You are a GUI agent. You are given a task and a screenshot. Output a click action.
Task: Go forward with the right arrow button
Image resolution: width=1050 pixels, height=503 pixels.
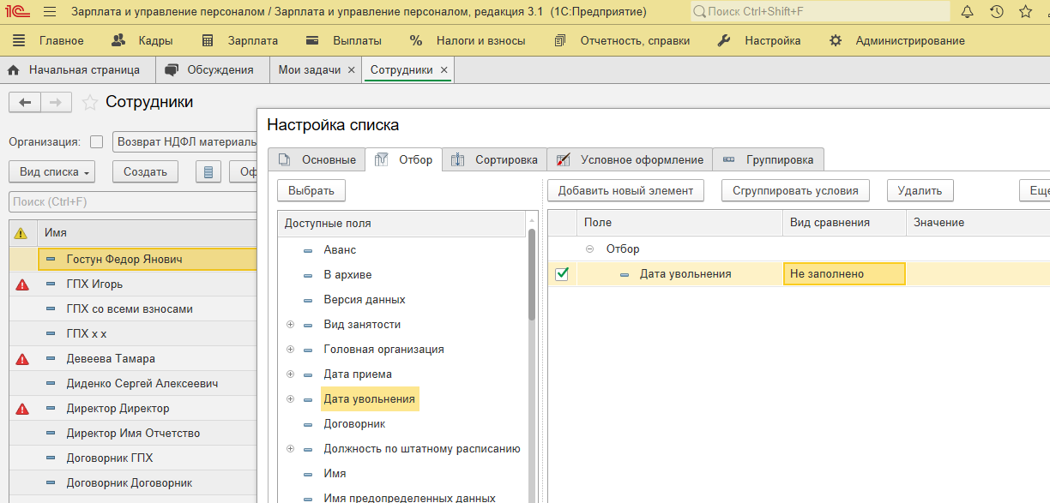coord(56,103)
